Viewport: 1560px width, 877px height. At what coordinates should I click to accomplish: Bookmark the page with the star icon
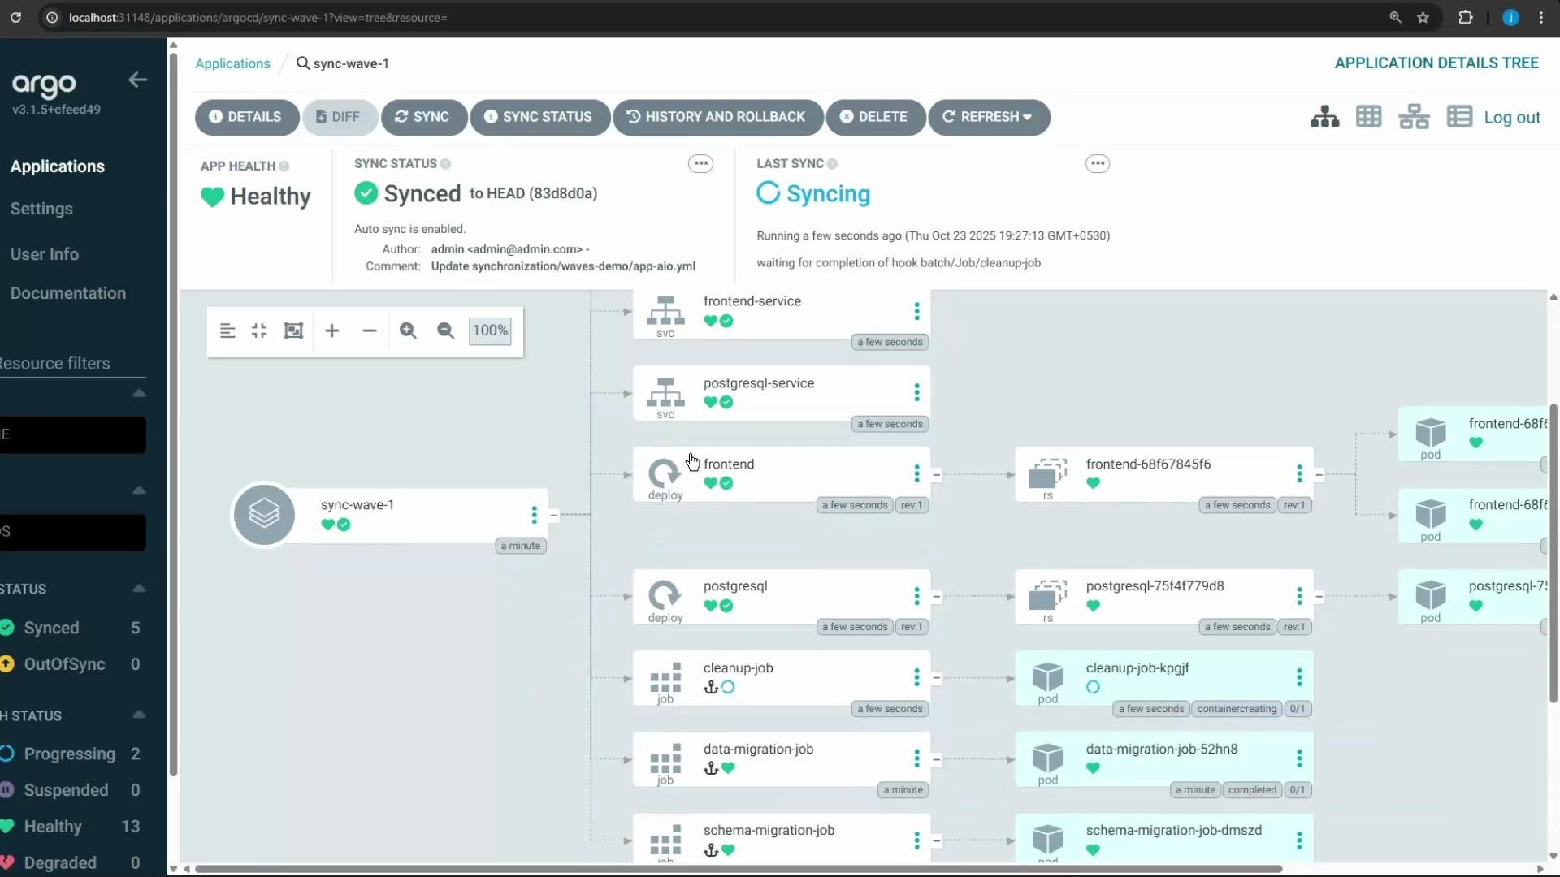(x=1423, y=17)
